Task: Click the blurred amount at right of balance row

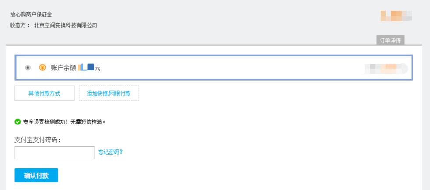Action: [385, 69]
